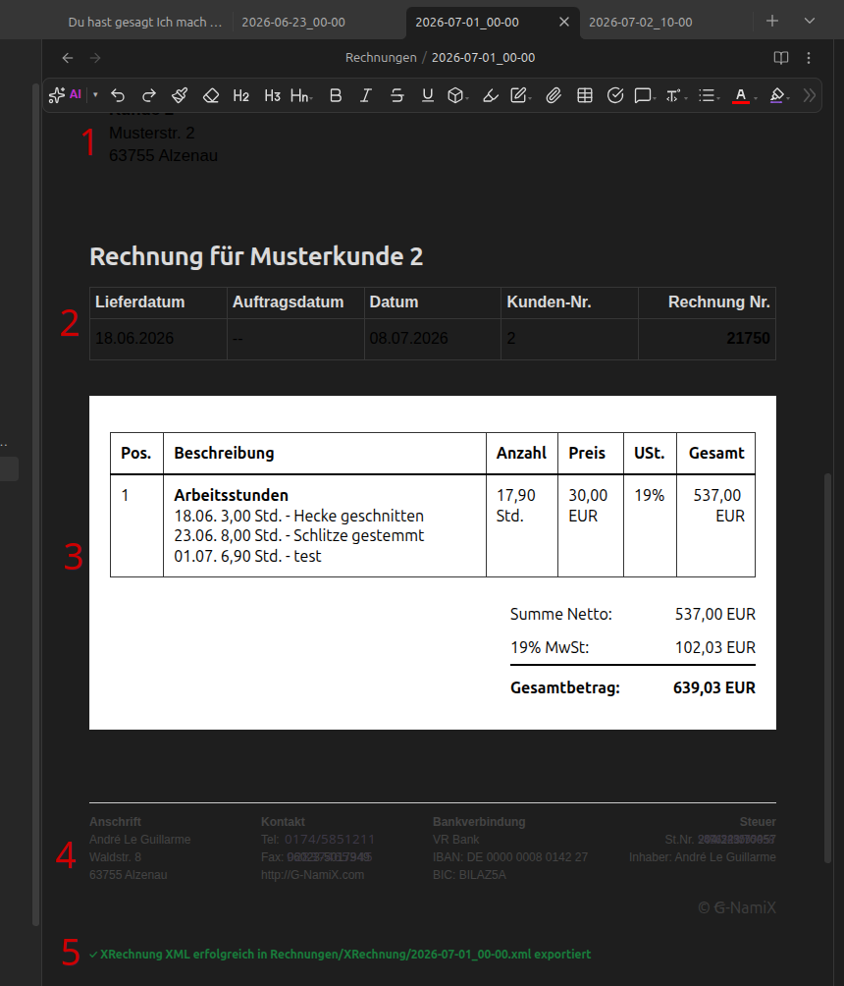Select the Kunden-Nr. header cell
The height and width of the screenshot is (986, 844).
pos(570,302)
